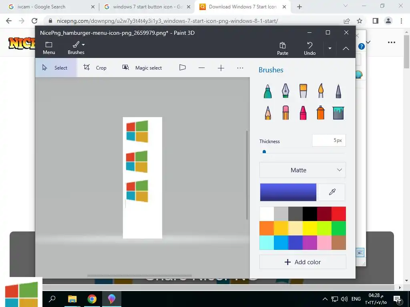Screen dimensions: 410x307
Task: Undo the last action
Action: (310, 48)
